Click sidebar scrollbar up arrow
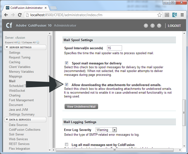188x154 pixels. coord(50,33)
